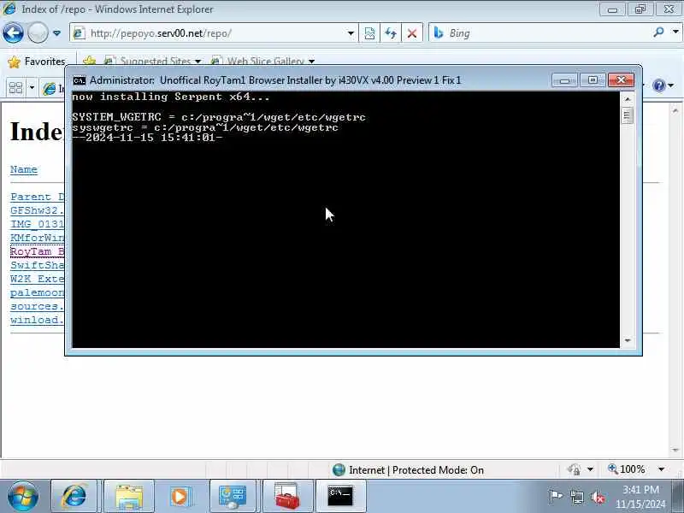Open the W2K Exte link
The width and height of the screenshot is (684, 513).
37,279
